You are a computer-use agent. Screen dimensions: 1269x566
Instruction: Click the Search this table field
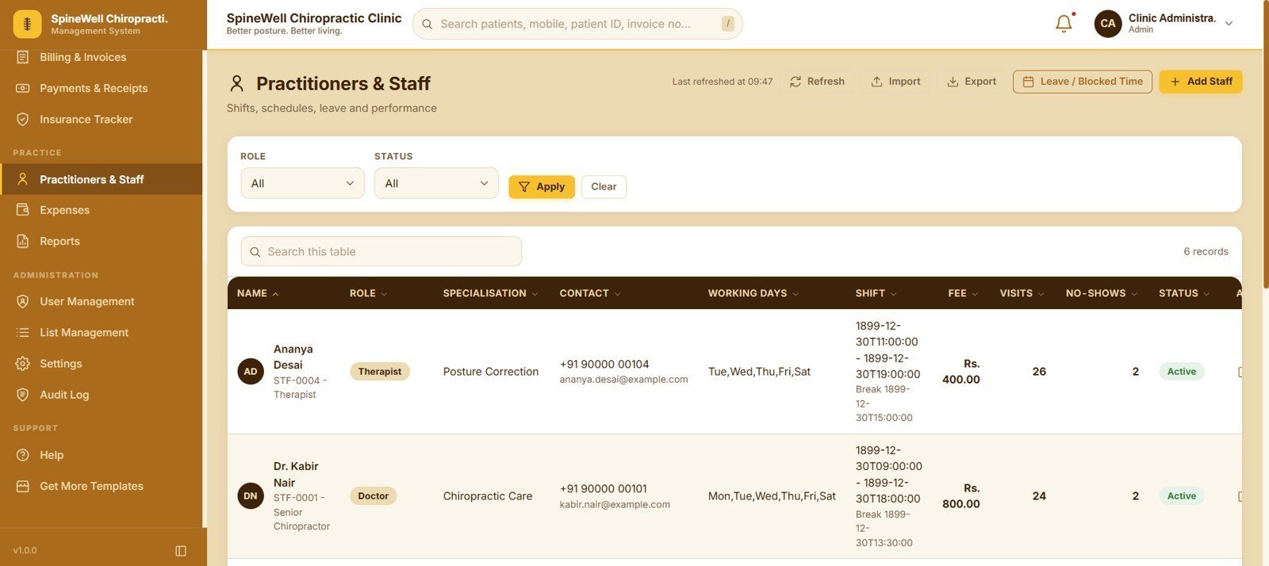pos(381,251)
